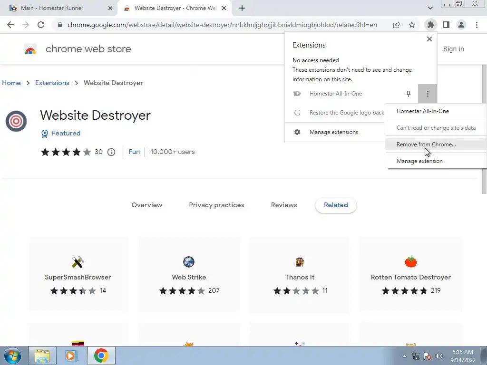Click the browser back arrow
487x365 pixels.
click(x=10, y=25)
